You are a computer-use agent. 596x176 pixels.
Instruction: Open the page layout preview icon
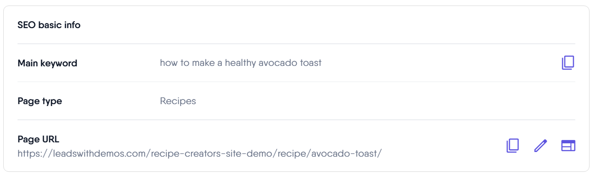click(568, 146)
